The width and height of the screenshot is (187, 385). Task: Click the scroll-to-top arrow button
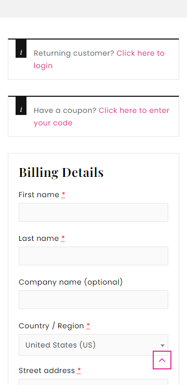coord(162,360)
